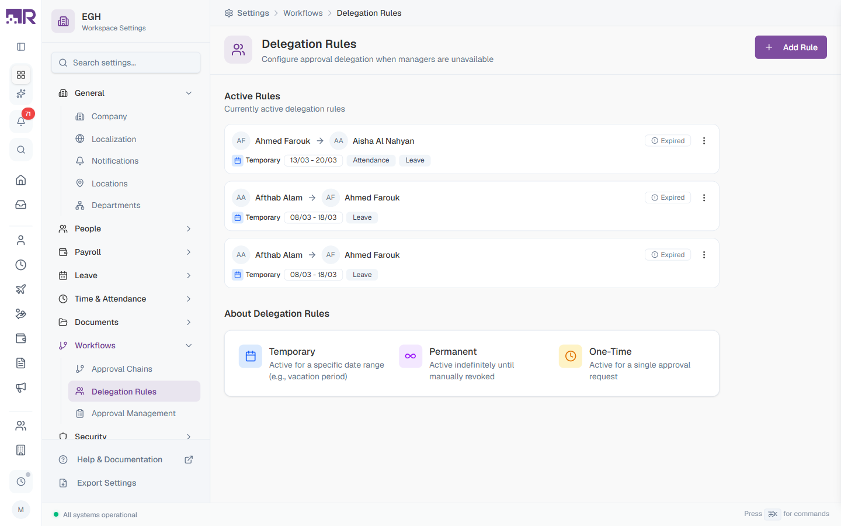Click the Add Rule button
This screenshot has width=841, height=526.
pos(791,47)
